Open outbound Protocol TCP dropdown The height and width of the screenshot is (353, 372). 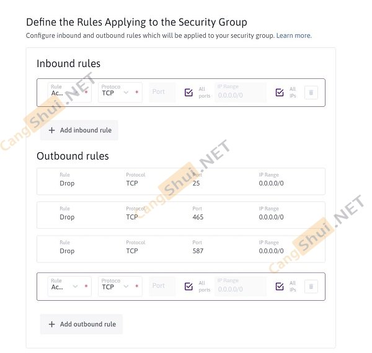tap(119, 287)
